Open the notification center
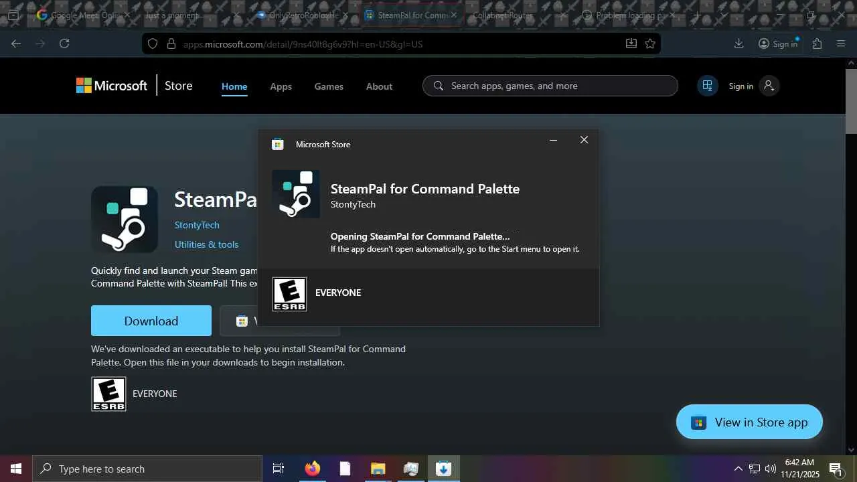The image size is (857, 482). [x=836, y=469]
